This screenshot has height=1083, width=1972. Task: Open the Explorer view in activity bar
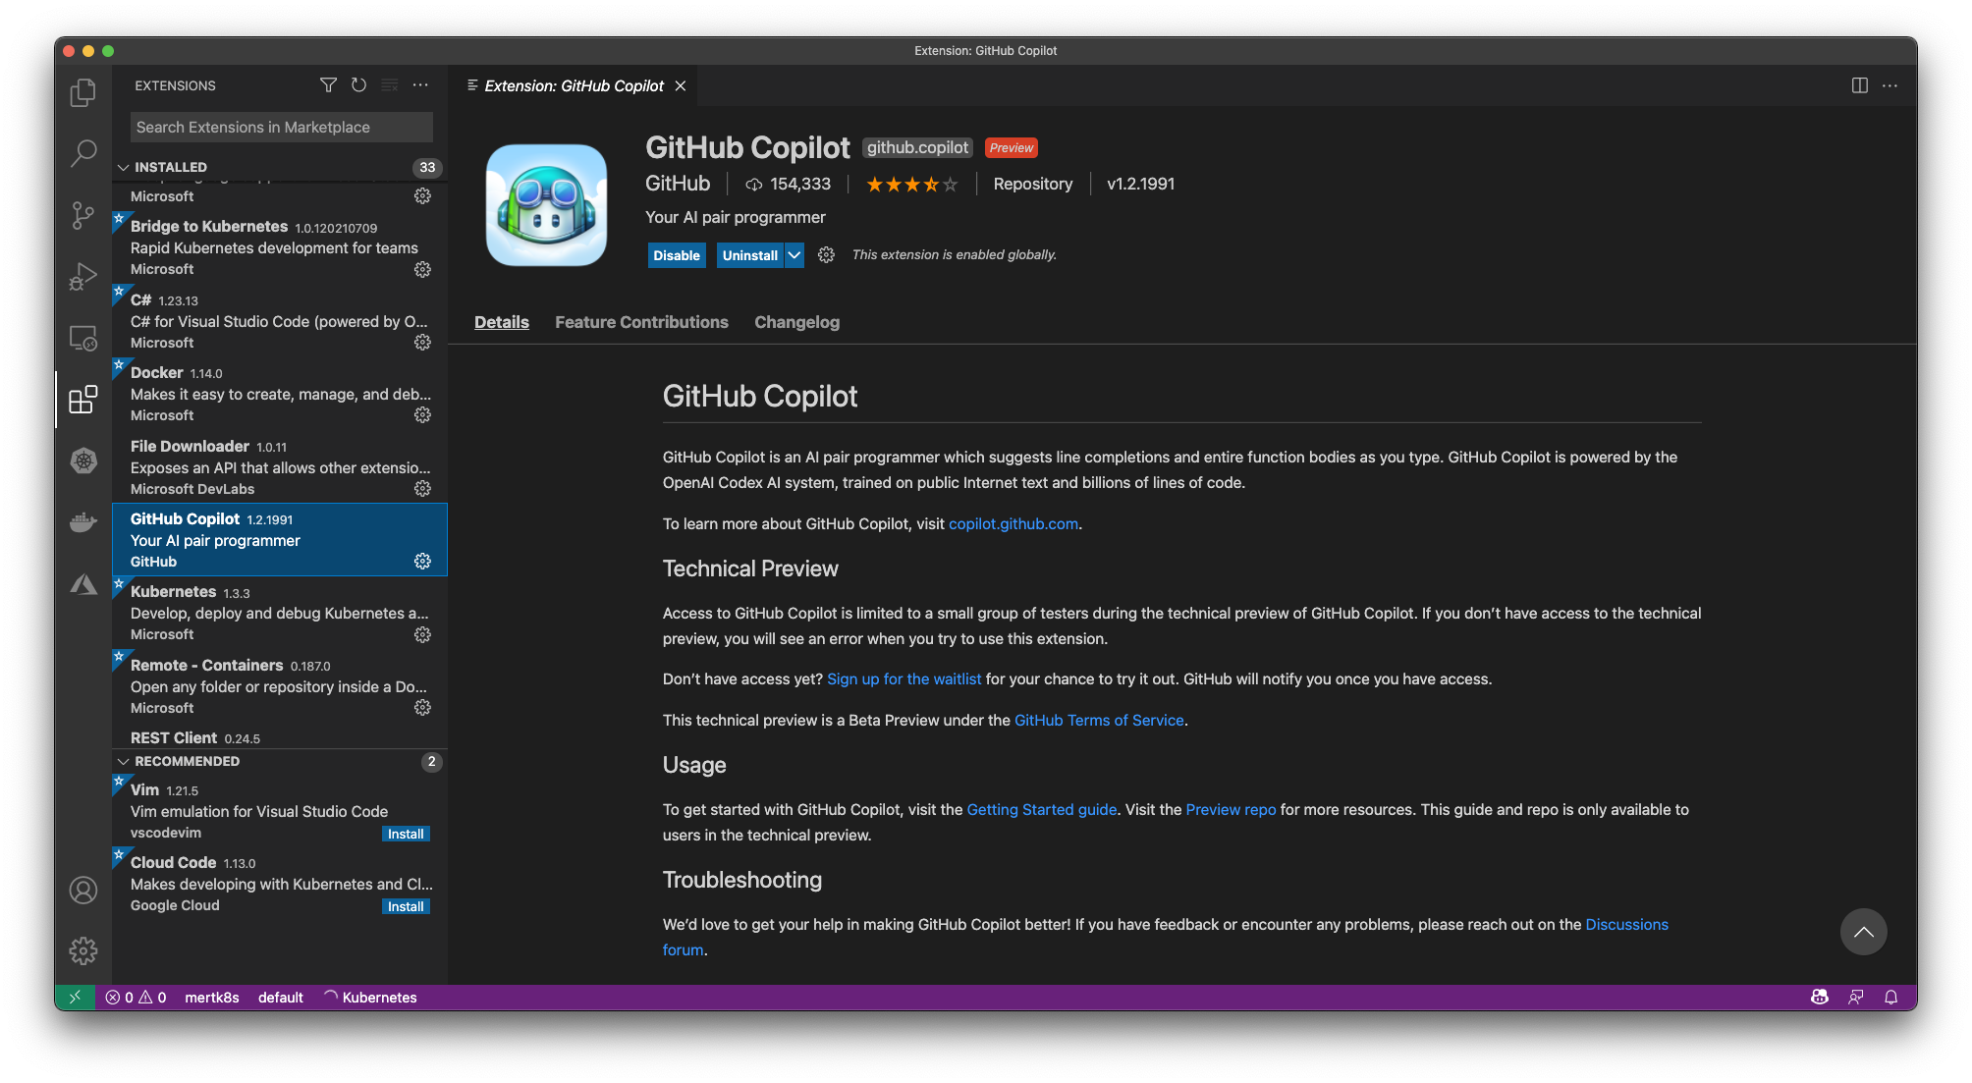click(x=83, y=92)
